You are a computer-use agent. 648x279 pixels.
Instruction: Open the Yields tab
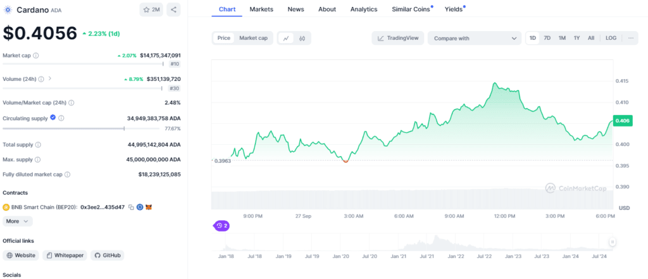click(x=454, y=9)
